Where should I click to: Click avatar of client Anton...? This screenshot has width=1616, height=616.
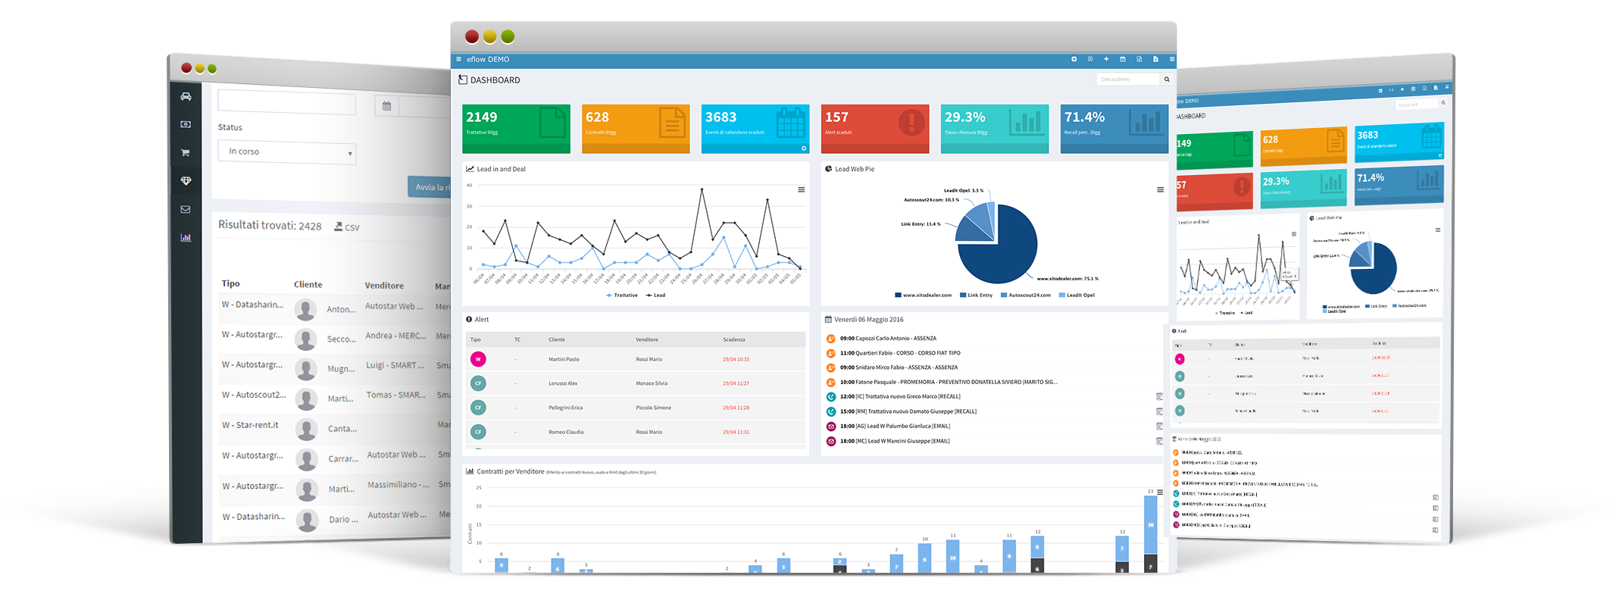click(x=305, y=309)
